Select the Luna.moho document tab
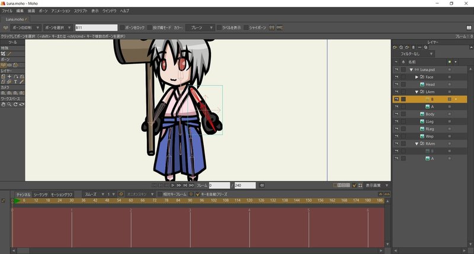Image resolution: width=474 pixels, height=254 pixels. pyautogui.click(x=15, y=20)
